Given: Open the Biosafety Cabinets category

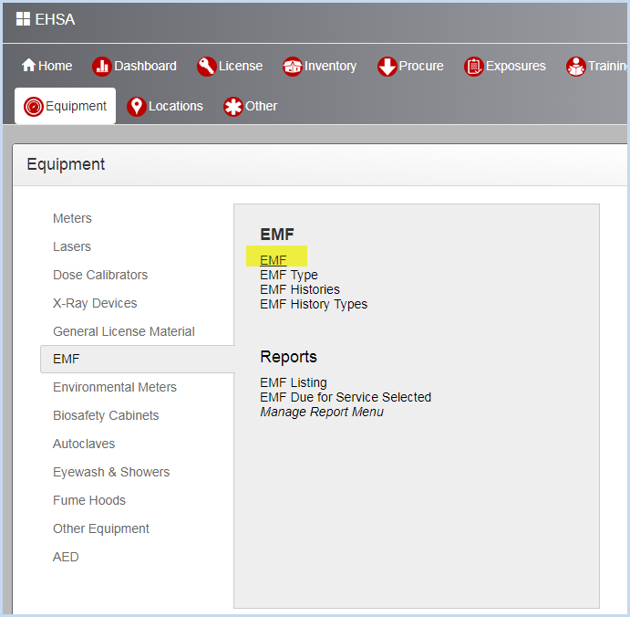Looking at the screenshot, I should click(106, 415).
